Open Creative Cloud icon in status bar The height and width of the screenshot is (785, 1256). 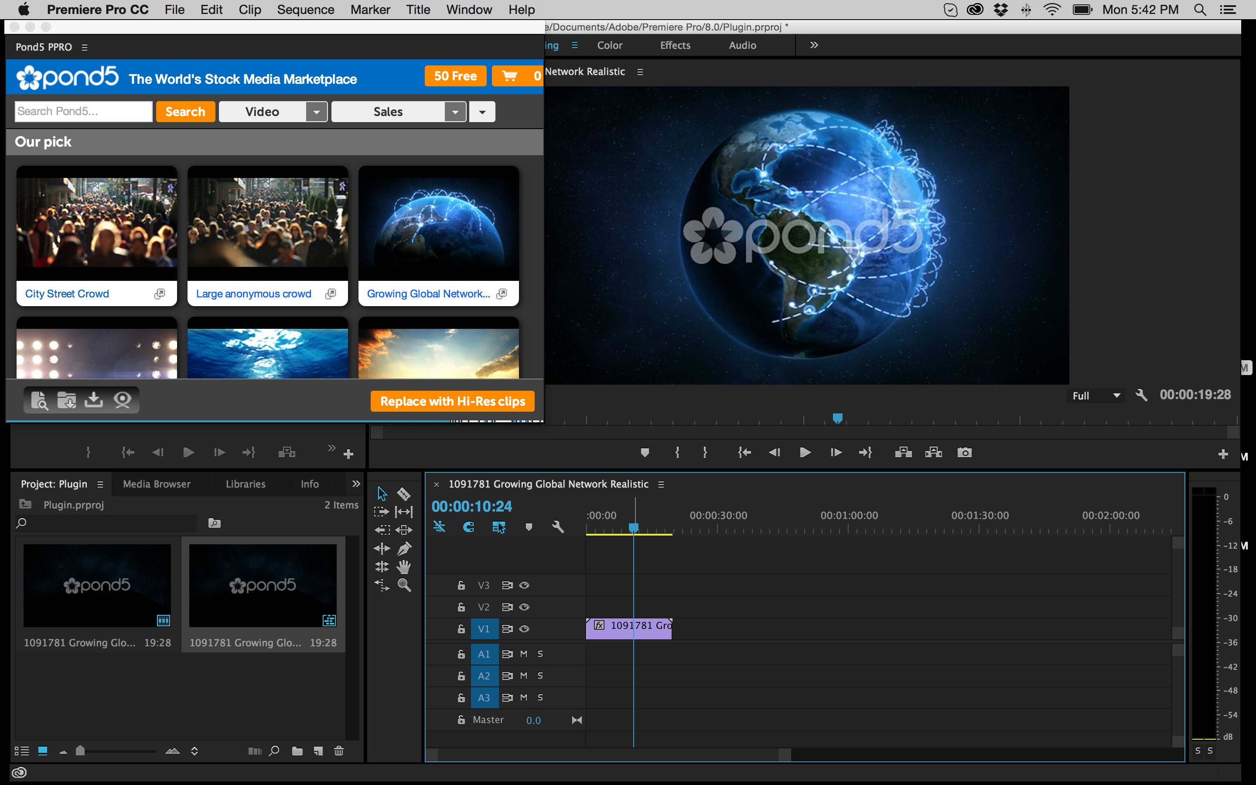coord(19,772)
